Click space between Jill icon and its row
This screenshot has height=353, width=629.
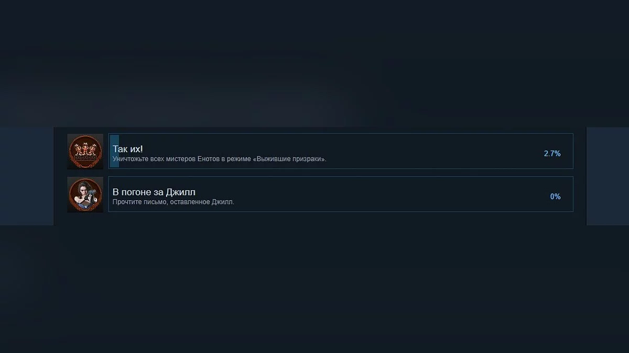coord(106,195)
